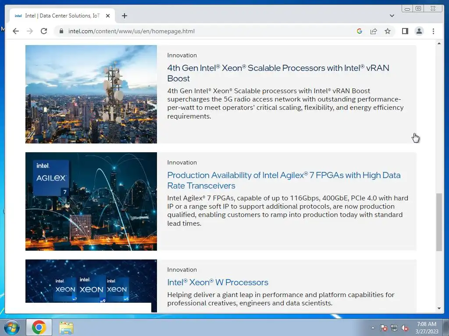Reload the Intel page
The image size is (449, 336).
[x=44, y=31]
